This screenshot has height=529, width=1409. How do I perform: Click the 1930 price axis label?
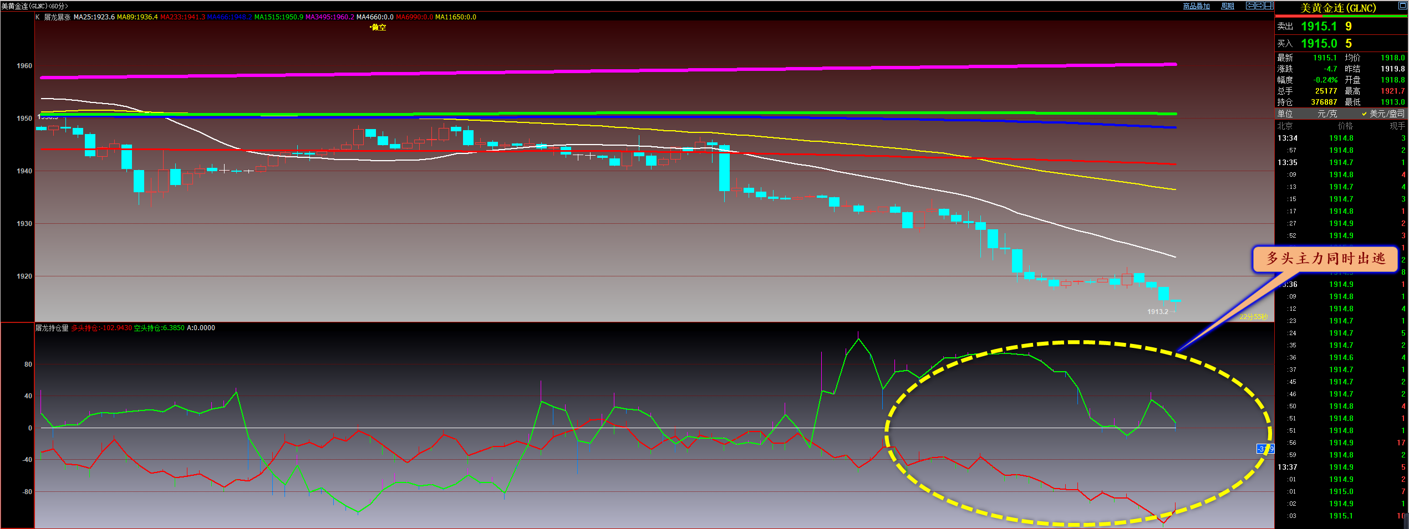(x=24, y=224)
